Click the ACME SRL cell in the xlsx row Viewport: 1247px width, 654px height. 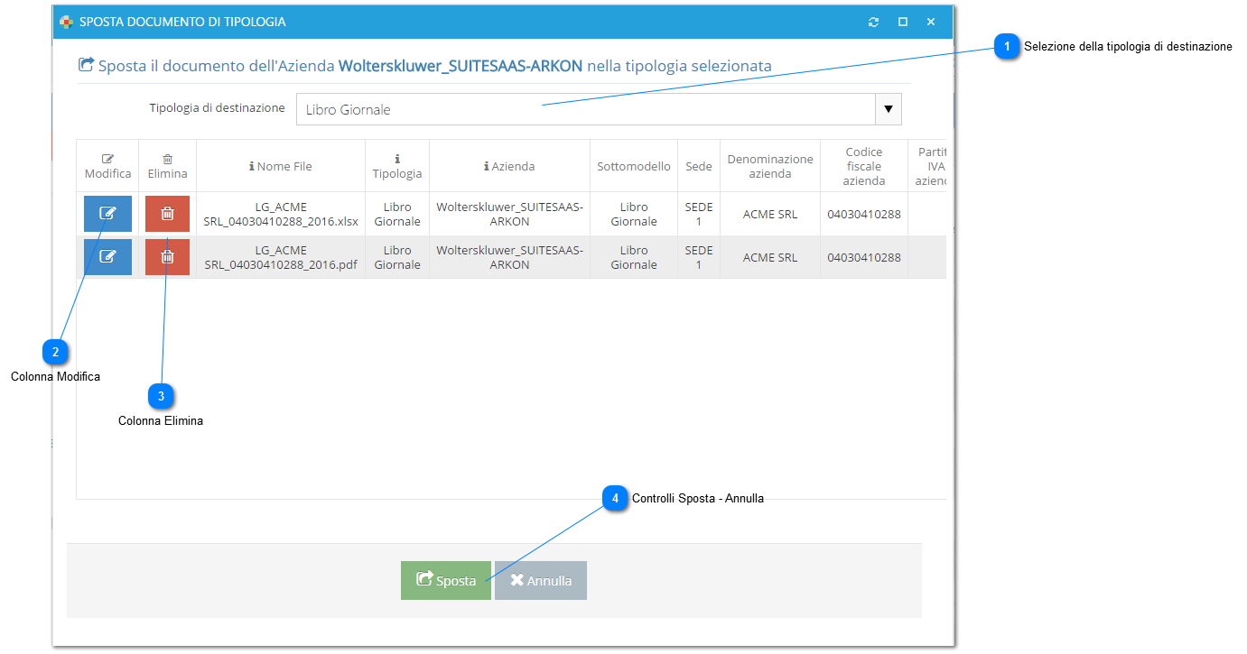pos(770,214)
